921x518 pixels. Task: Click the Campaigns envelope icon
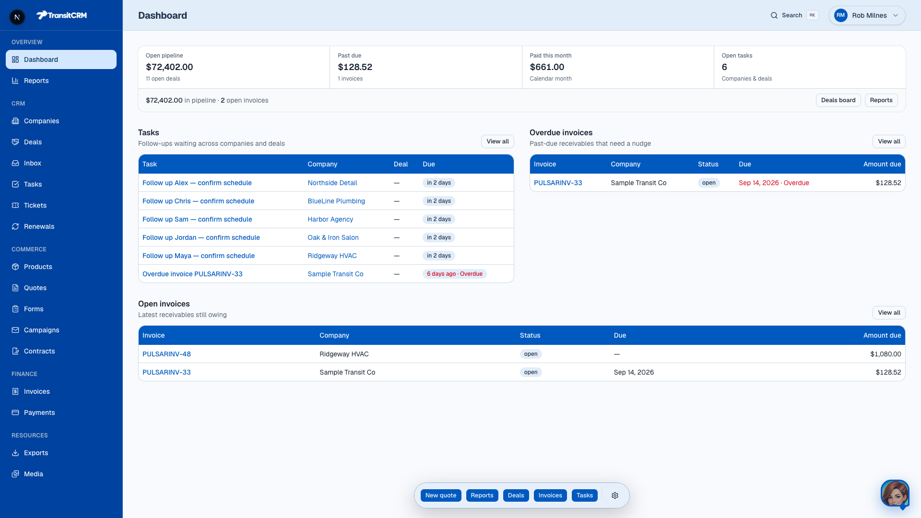pyautogui.click(x=15, y=330)
